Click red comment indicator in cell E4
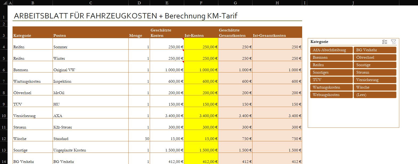 183,39
